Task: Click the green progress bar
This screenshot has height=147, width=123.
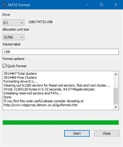Action: 61,122
